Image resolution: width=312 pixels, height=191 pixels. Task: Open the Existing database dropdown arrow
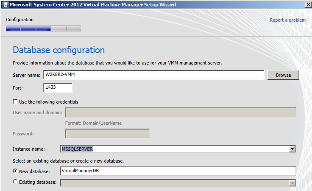click(292, 183)
